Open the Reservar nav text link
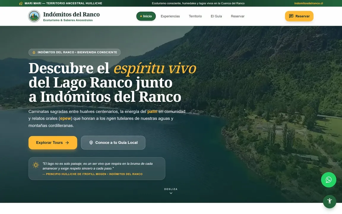342x214 pixels. click(x=237, y=16)
